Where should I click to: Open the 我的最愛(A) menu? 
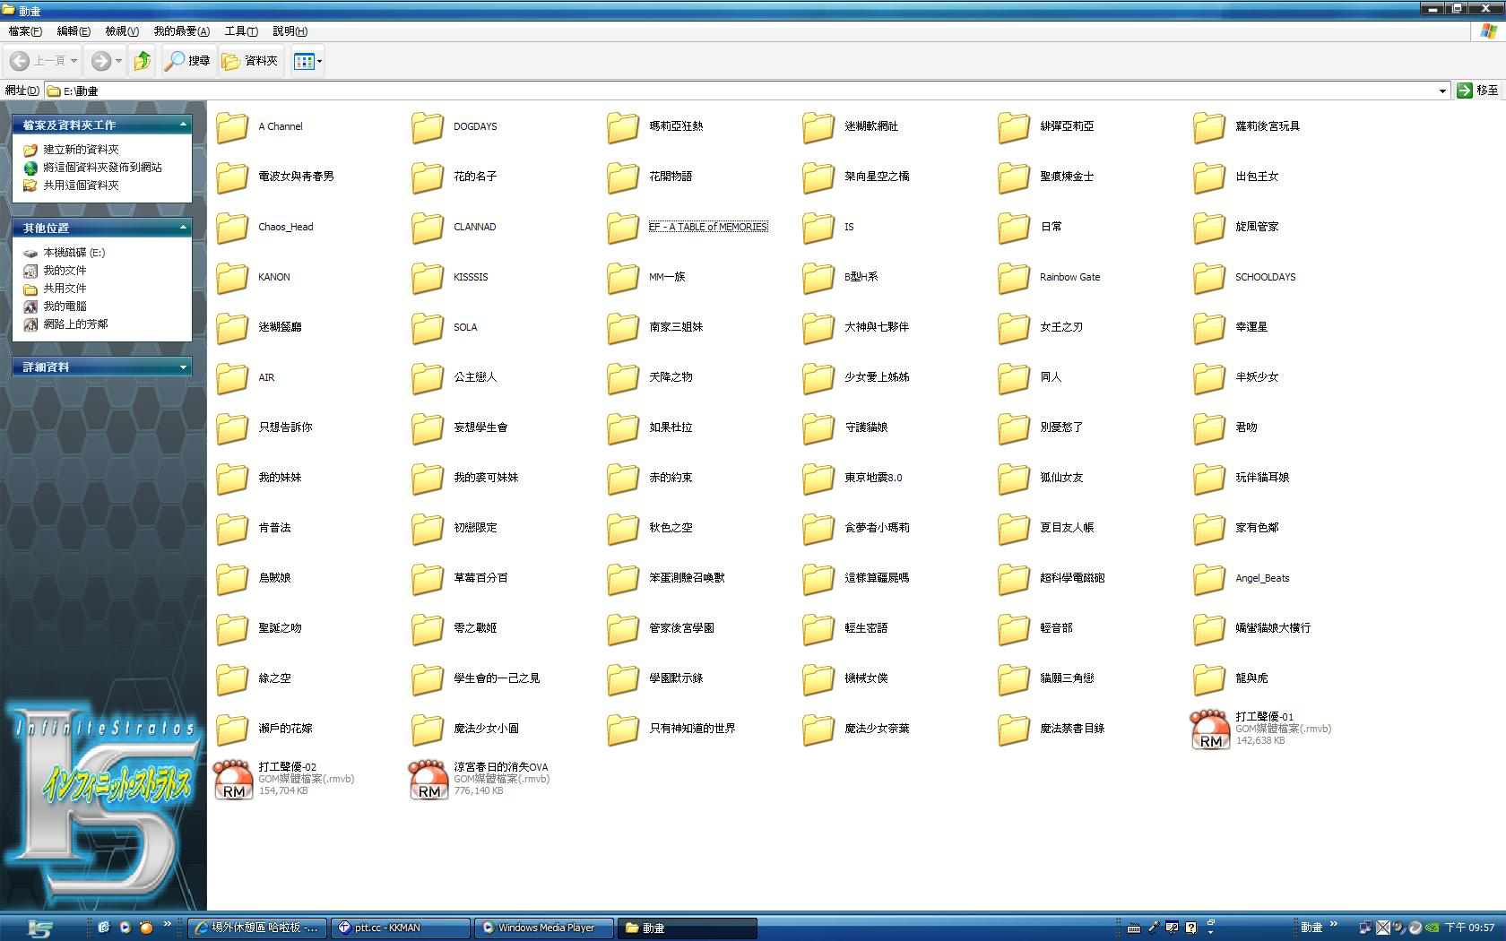point(182,31)
